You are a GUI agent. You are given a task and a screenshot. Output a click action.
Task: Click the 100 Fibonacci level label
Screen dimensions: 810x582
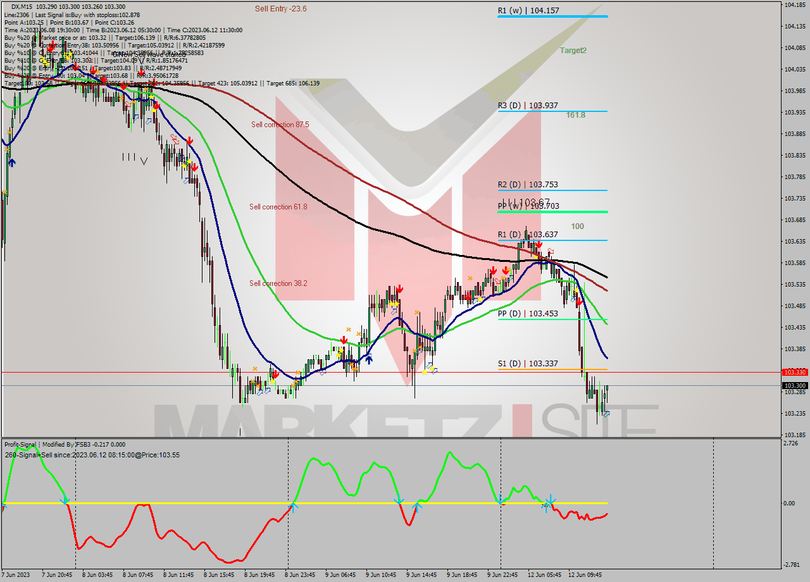pos(578,226)
